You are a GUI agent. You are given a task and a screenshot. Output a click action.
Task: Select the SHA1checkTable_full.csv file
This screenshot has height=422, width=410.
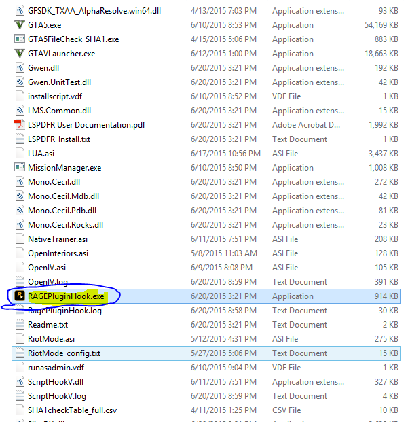72,410
